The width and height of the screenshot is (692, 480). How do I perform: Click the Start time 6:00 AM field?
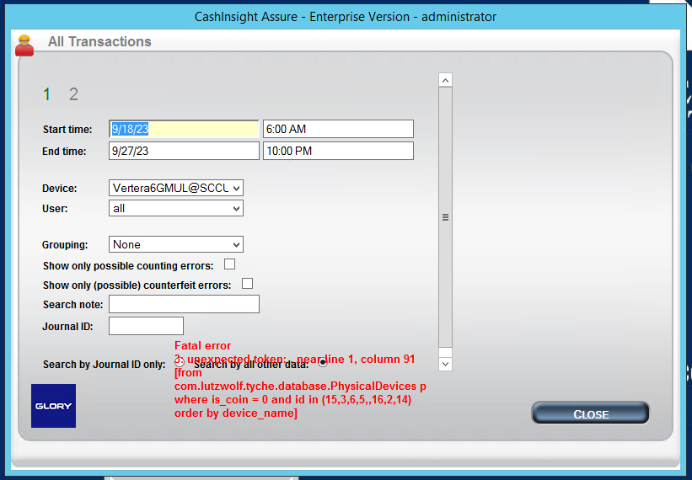[338, 129]
